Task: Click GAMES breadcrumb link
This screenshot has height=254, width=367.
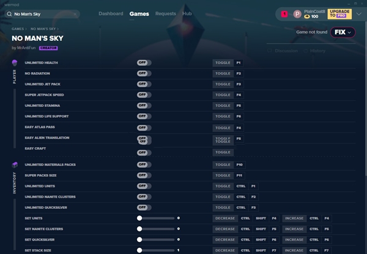Action: (x=18, y=29)
